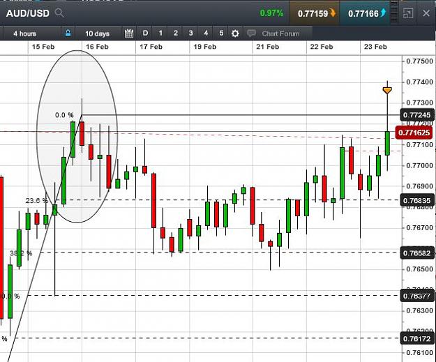Click the 23 Feb date label
This screenshot has width=436, height=362.
tap(375, 47)
